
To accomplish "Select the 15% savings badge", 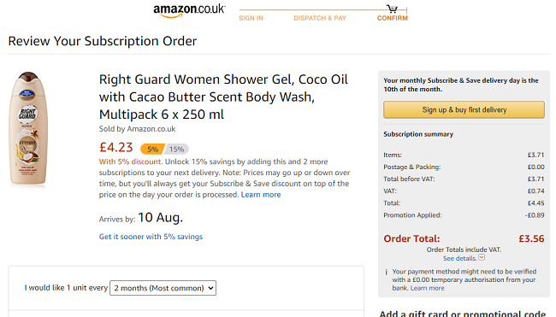I will point(176,150).
